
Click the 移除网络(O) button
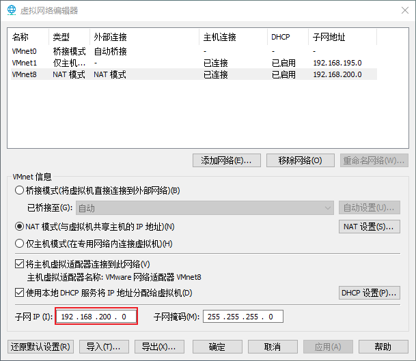pos(301,160)
